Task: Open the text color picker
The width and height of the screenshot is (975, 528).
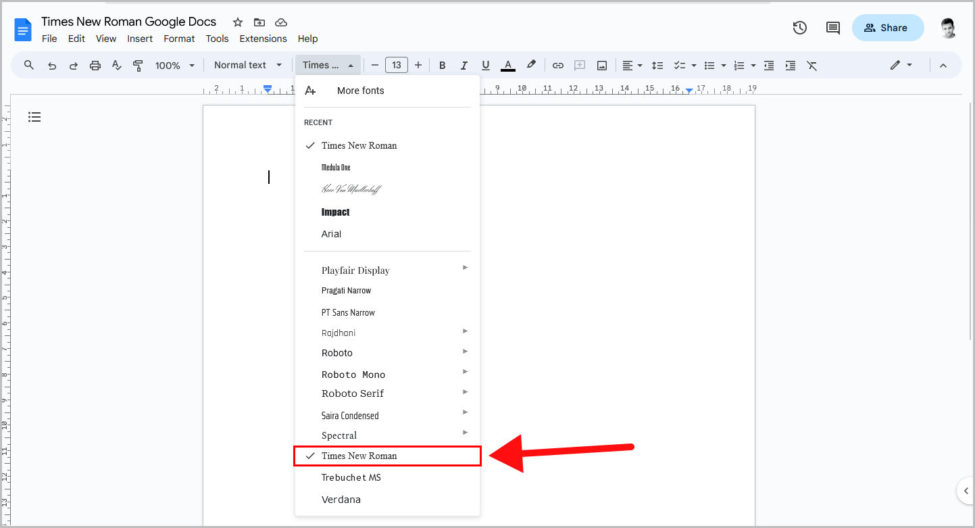Action: (507, 65)
